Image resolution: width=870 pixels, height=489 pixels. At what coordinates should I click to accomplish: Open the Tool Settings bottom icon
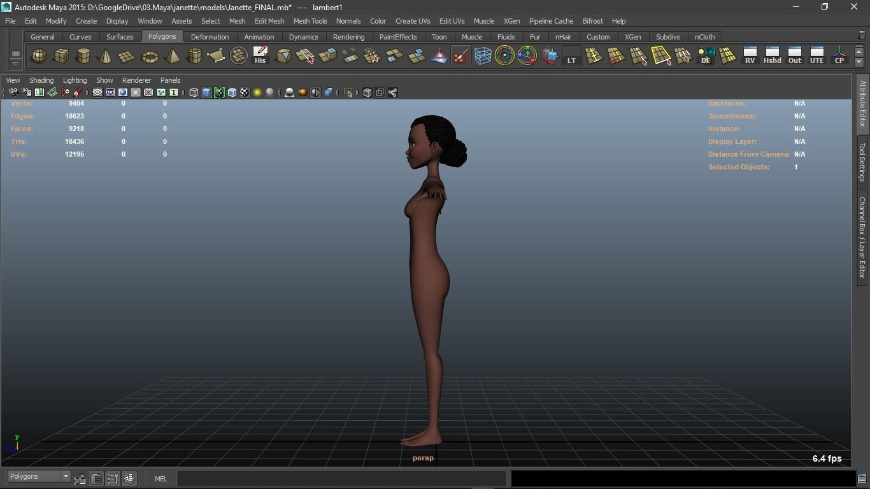[x=113, y=478]
